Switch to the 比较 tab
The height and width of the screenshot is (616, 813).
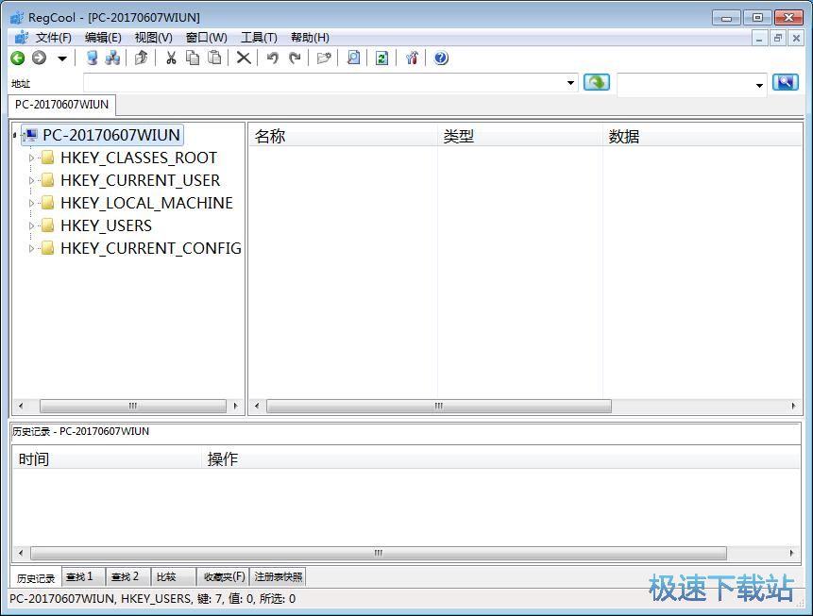[166, 576]
